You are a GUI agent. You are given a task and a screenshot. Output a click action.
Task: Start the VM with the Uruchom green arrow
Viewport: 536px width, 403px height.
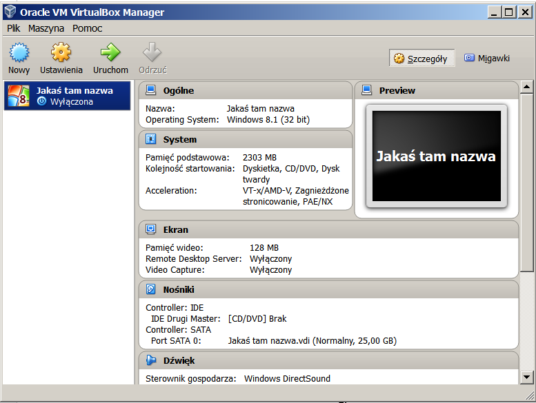pos(110,52)
